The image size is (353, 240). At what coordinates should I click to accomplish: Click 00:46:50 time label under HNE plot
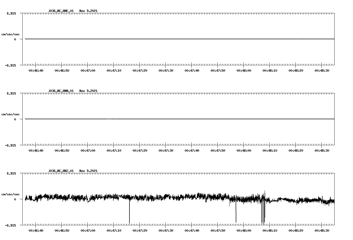coord(62,70)
